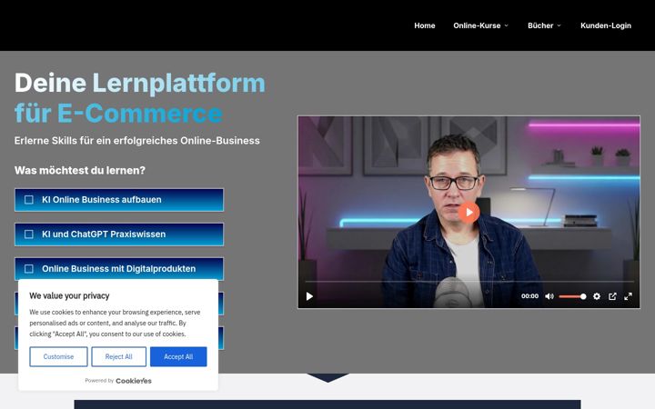Adjust the video volume slider
655x409 pixels.
(572, 296)
